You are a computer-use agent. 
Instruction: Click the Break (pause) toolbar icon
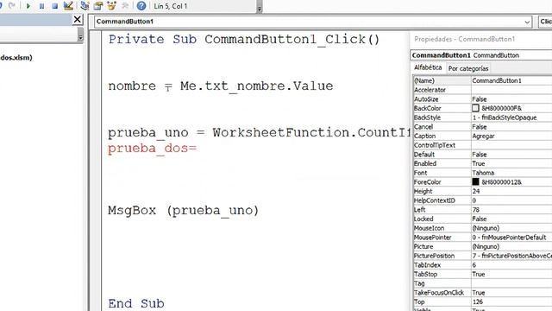[41, 6]
